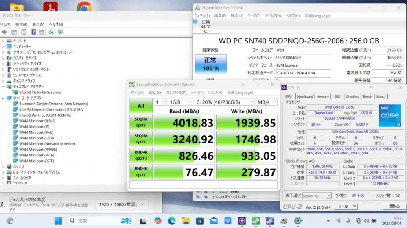Image resolution: width=407 pixels, height=228 pixels.
Task: Click the scan hardware monitor icon in Device Manager toolbar
Action: (61, 32)
